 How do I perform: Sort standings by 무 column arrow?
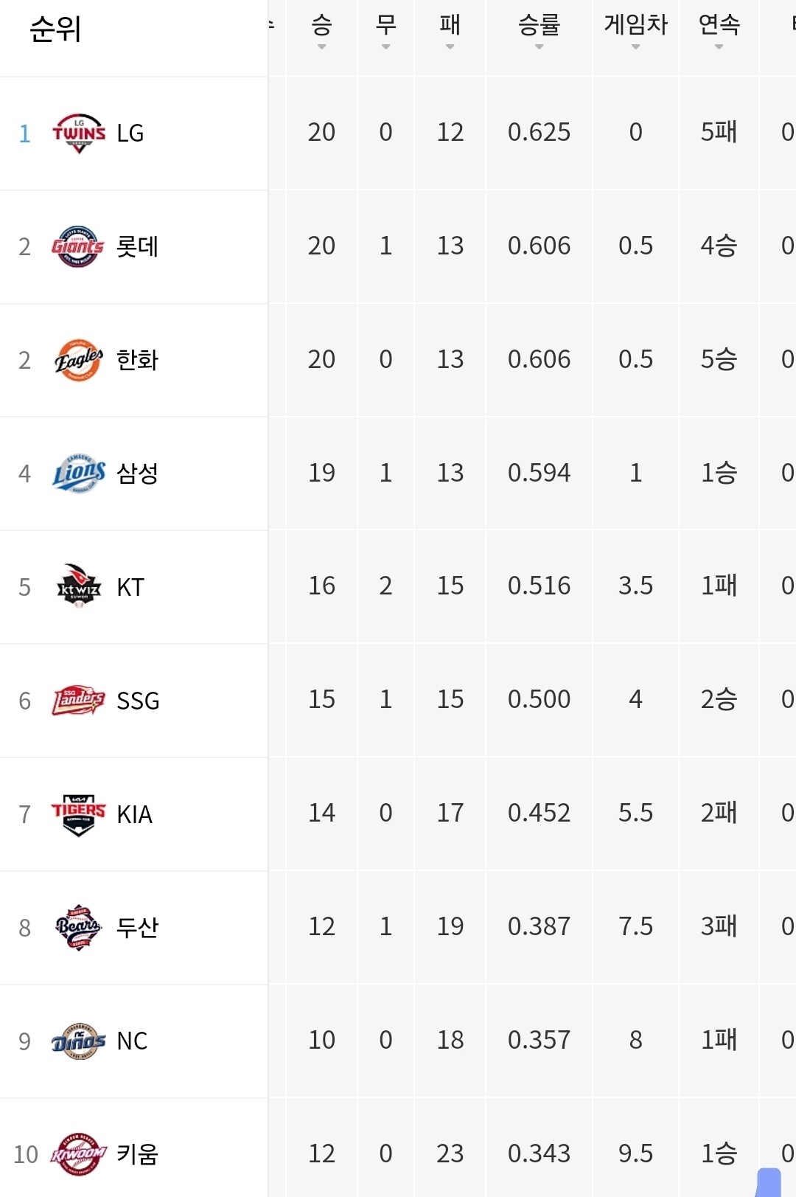pos(385,47)
